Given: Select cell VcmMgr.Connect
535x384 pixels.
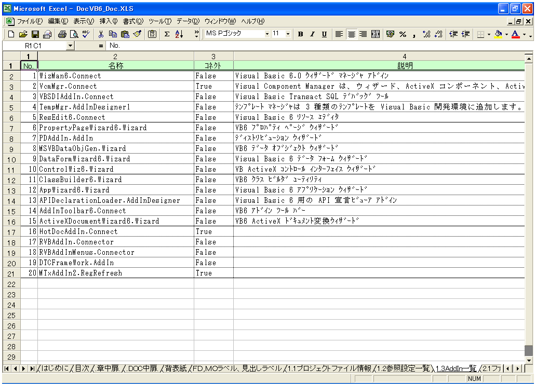Looking at the screenshot, I should click(x=116, y=86).
